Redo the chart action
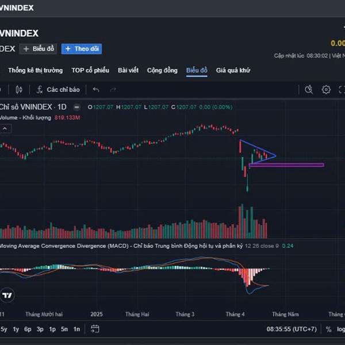 [113, 90]
